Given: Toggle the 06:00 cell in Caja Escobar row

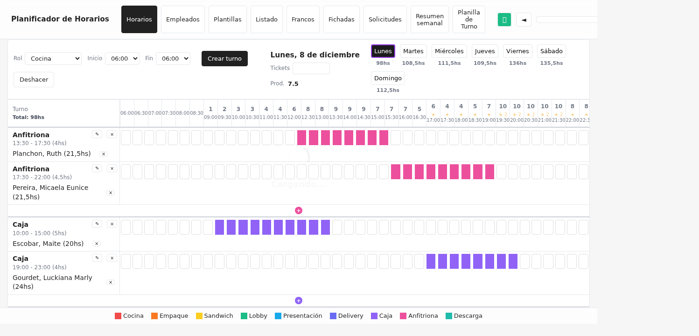Looking at the screenshot, I should tap(126, 227).
